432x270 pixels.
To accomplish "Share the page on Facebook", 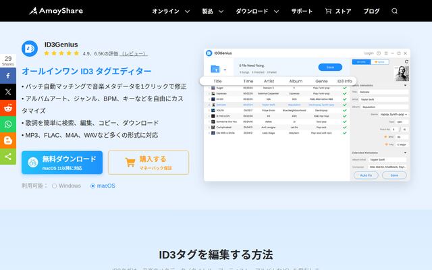I will pyautogui.click(x=8, y=76).
